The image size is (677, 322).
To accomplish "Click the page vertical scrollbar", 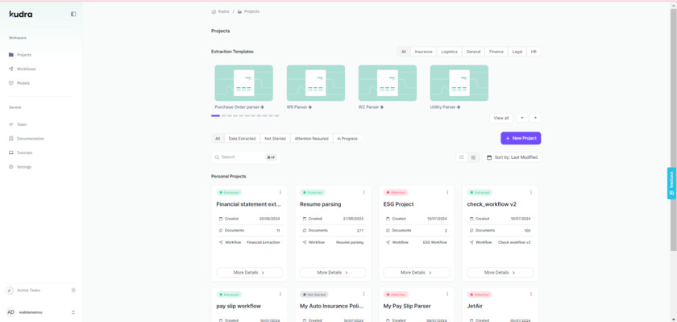I will pyautogui.click(x=674, y=129).
